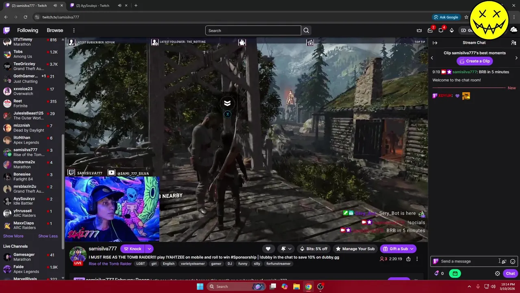This screenshot has height=293, width=520.
Task: Open a new browser tab
Action: coord(136,6)
